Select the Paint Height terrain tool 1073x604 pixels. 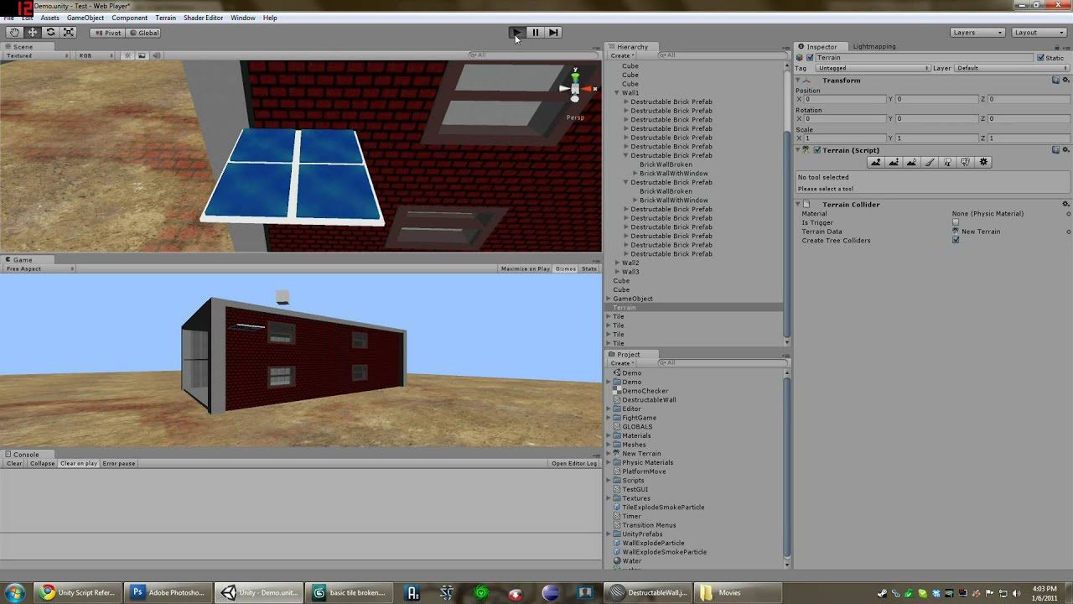tap(894, 162)
